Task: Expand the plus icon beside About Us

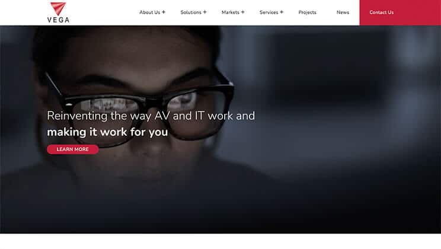Action: (164, 12)
